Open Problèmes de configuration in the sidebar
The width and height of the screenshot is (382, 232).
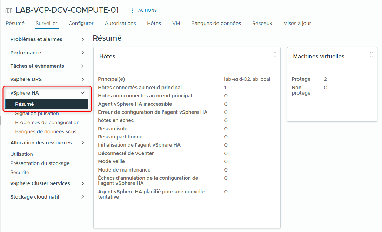[x=48, y=122]
